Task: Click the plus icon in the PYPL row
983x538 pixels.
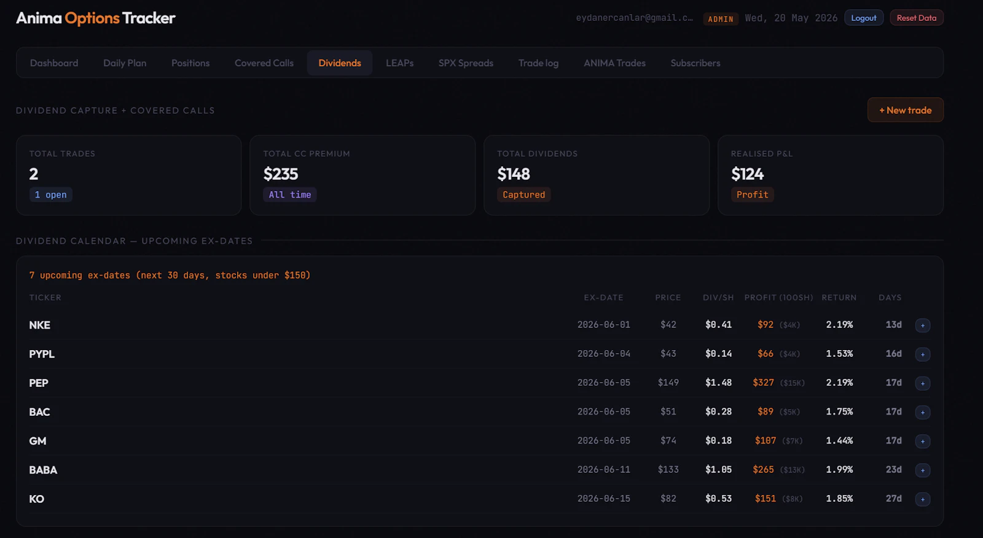Action: pyautogui.click(x=923, y=354)
